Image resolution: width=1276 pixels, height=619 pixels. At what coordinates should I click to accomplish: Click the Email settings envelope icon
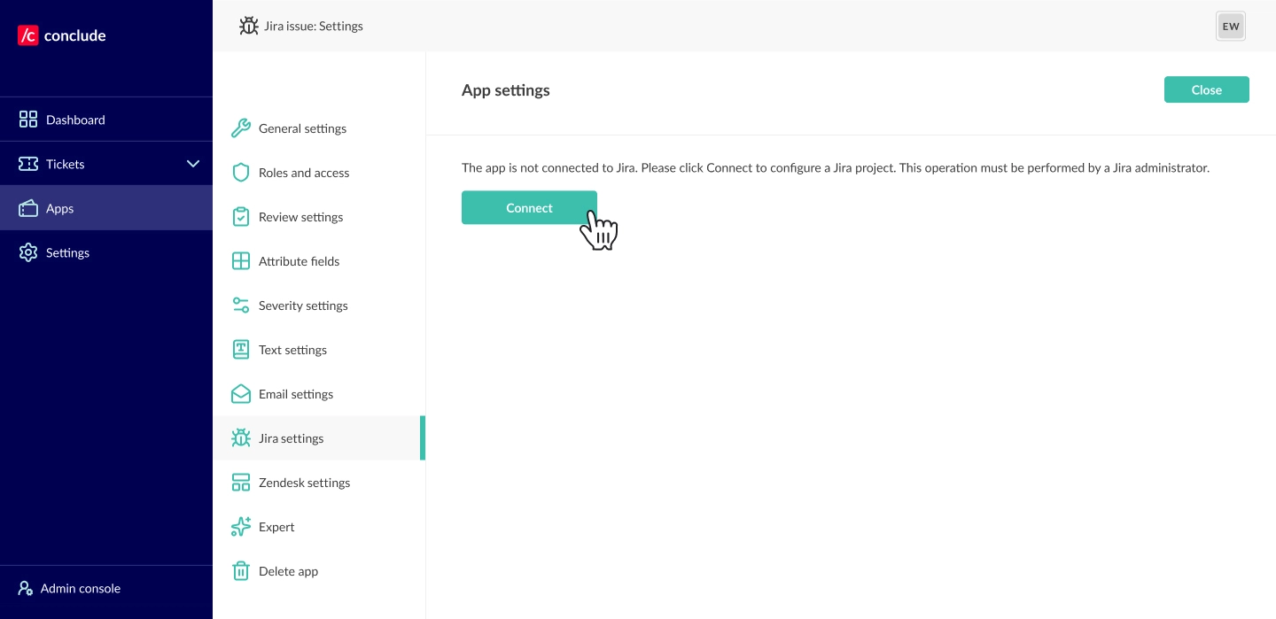coord(241,394)
